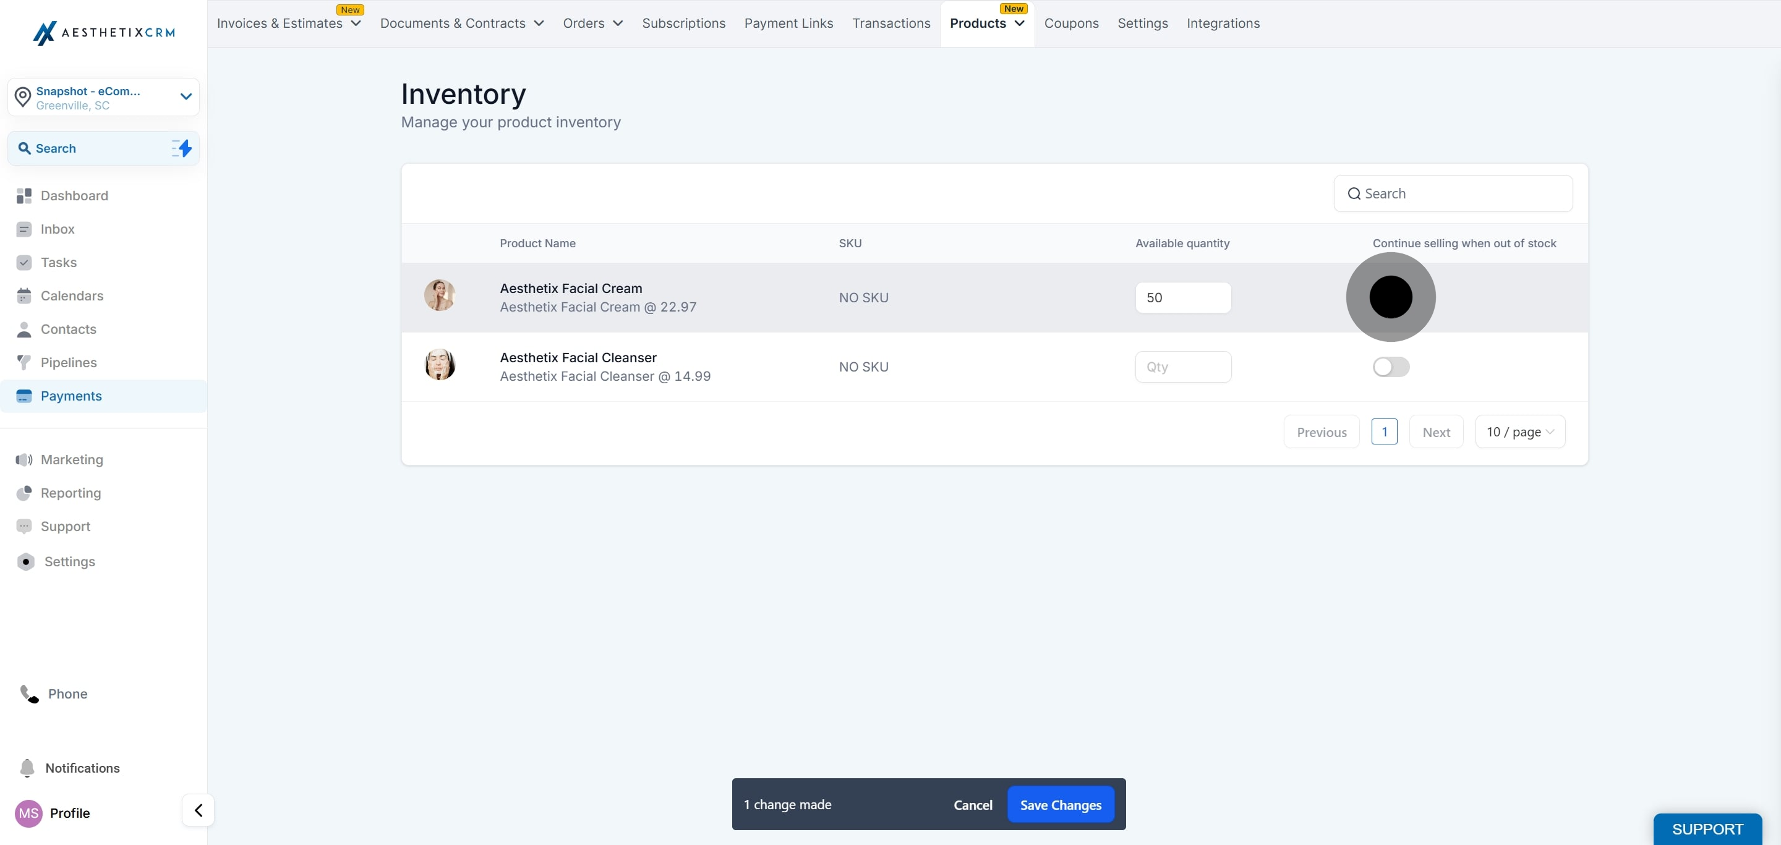Click NO SKU in Facial Cleanser row
This screenshot has height=845, width=1781.
click(x=863, y=367)
